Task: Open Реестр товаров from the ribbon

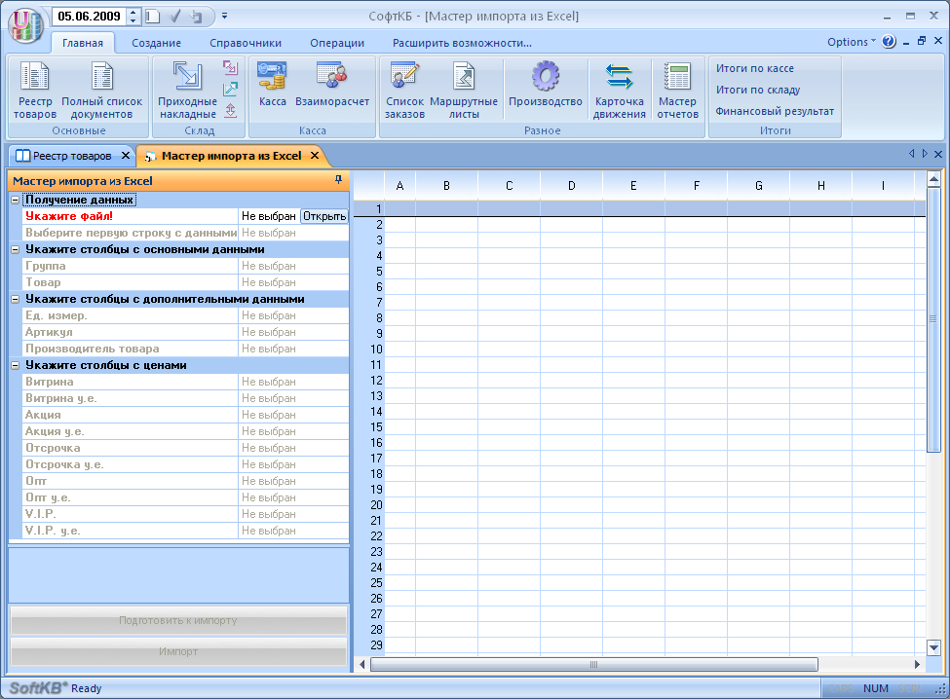Action: tap(34, 91)
